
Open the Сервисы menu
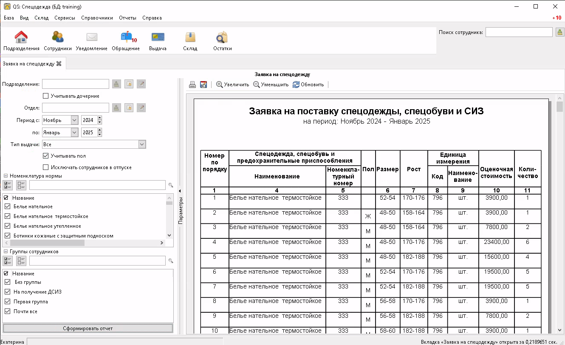65,18
